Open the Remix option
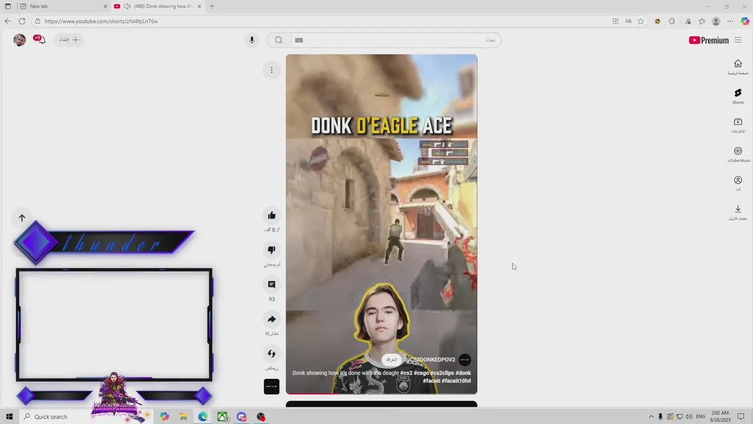The height and width of the screenshot is (424, 753). click(271, 354)
